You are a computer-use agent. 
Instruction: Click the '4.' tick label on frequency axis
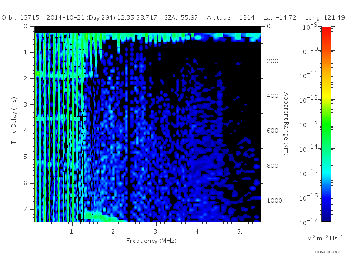point(198,231)
